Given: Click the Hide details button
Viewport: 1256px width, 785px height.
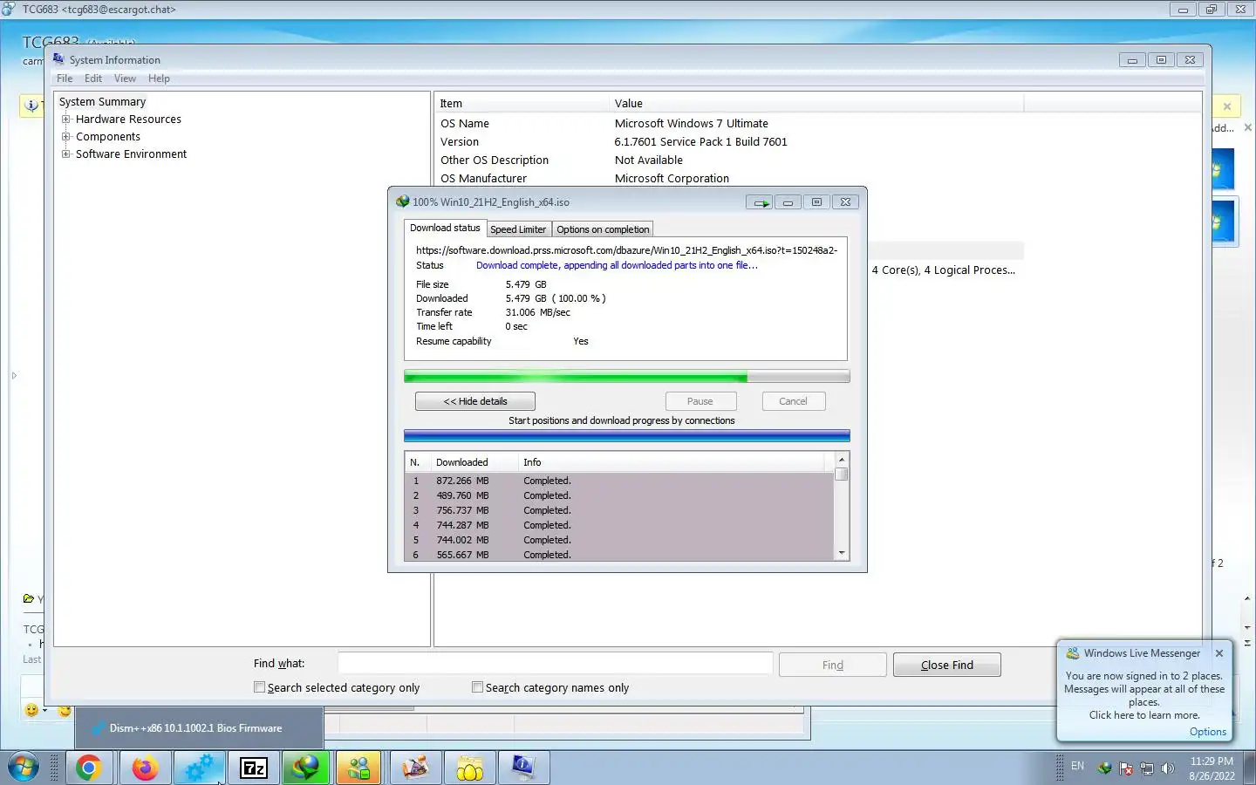Looking at the screenshot, I should coord(475,401).
